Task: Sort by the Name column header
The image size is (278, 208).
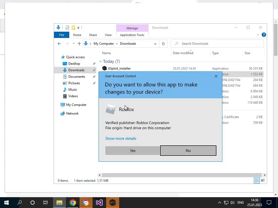Action: [x=106, y=53]
